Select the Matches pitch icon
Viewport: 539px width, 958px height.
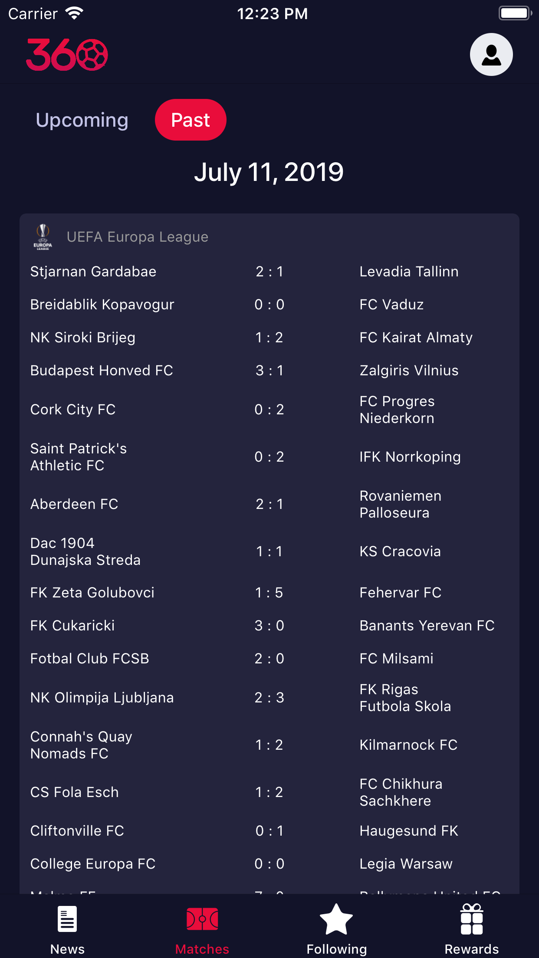tap(202, 919)
